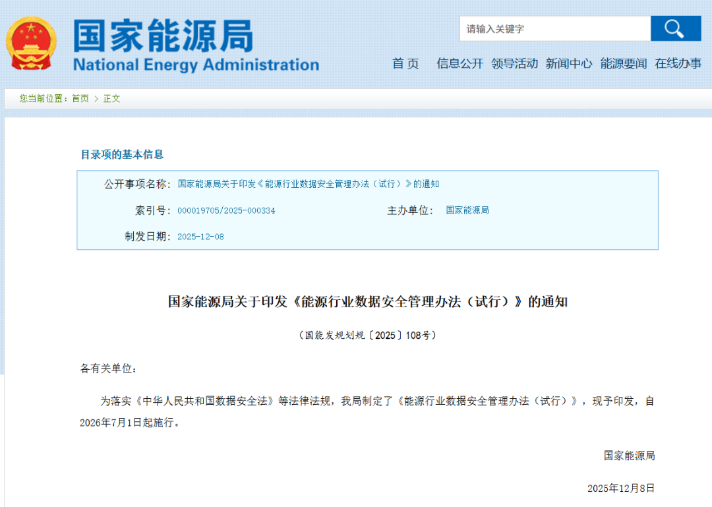Viewport: 712px width, 507px height.
Task: Click the 首页 link in the breadcrumb
Action: pyautogui.click(x=80, y=98)
